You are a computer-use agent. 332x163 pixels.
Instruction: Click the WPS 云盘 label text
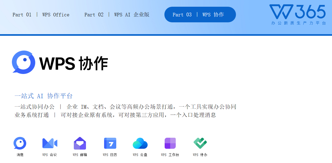coord(140,155)
